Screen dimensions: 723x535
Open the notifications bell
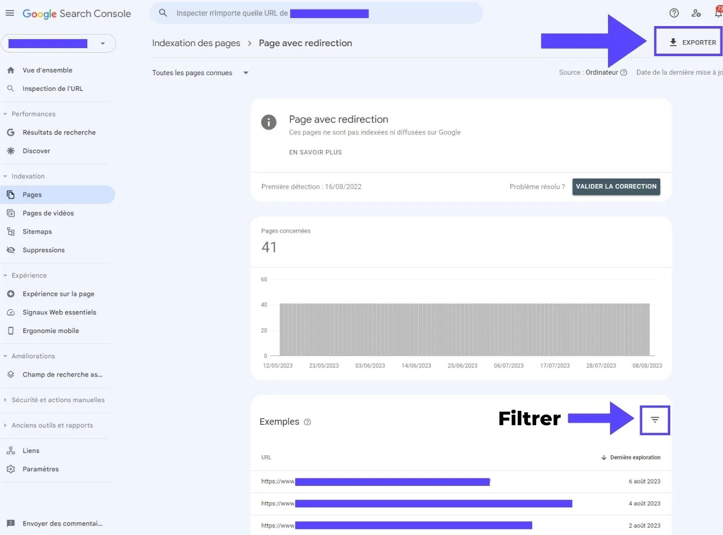pos(718,13)
